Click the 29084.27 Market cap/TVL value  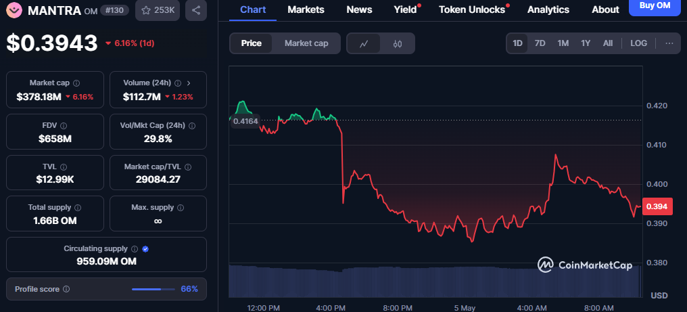click(x=158, y=179)
